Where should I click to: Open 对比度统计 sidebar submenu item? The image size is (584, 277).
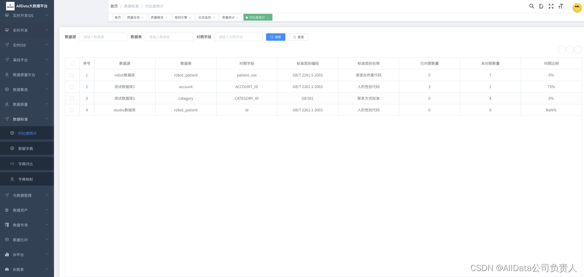pyautogui.click(x=27, y=133)
